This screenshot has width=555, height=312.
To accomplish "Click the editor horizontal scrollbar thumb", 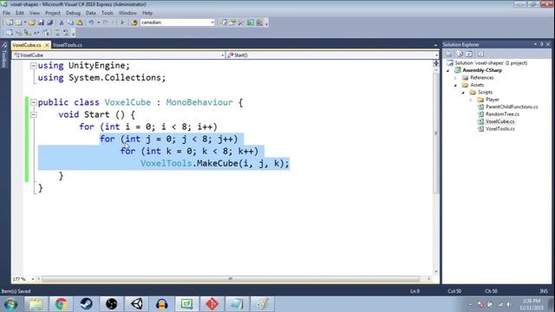I will pos(231,279).
